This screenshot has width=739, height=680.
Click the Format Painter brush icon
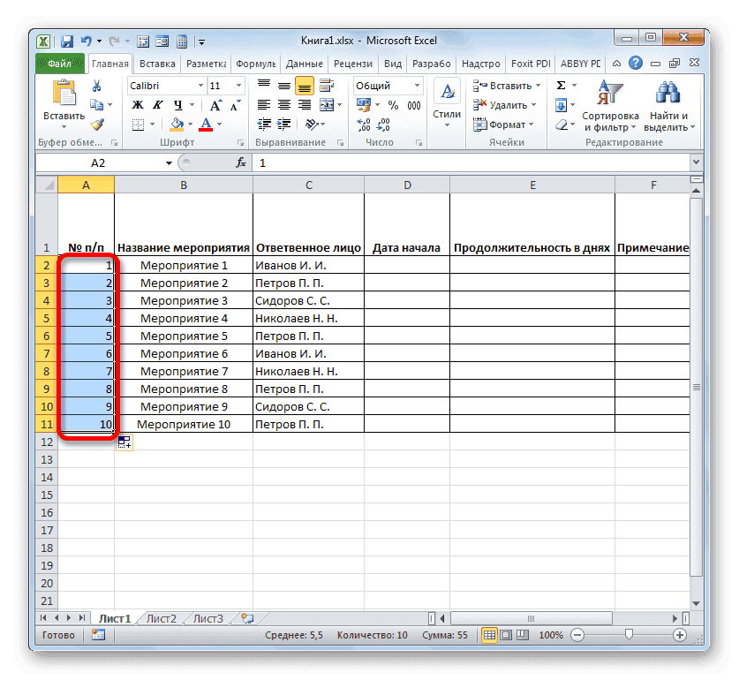[97, 123]
